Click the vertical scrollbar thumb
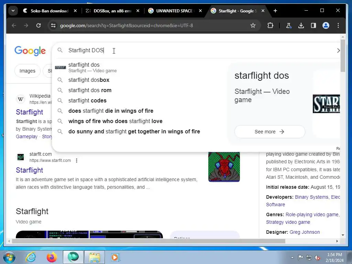 tap(343, 56)
